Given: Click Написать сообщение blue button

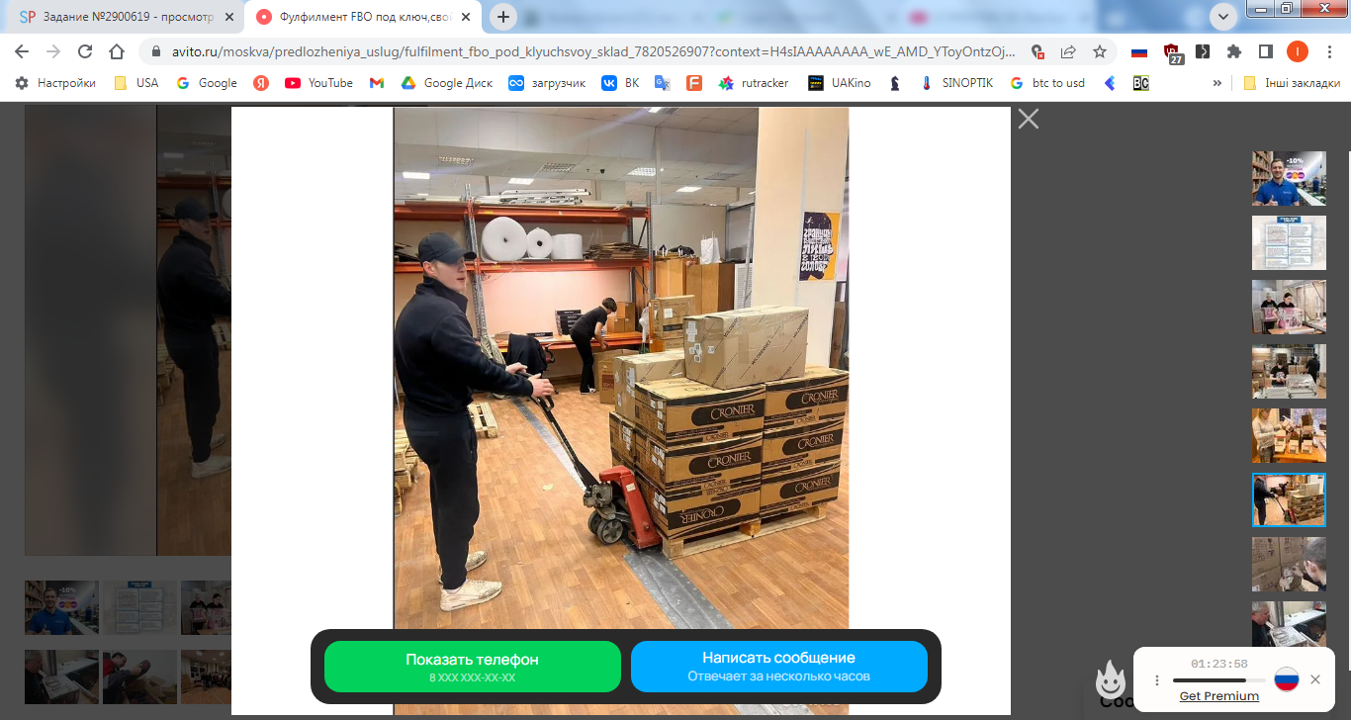Looking at the screenshot, I should [778, 667].
